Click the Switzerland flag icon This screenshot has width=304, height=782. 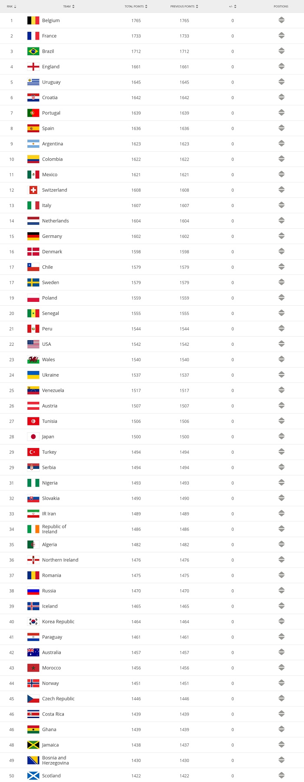[33, 190]
